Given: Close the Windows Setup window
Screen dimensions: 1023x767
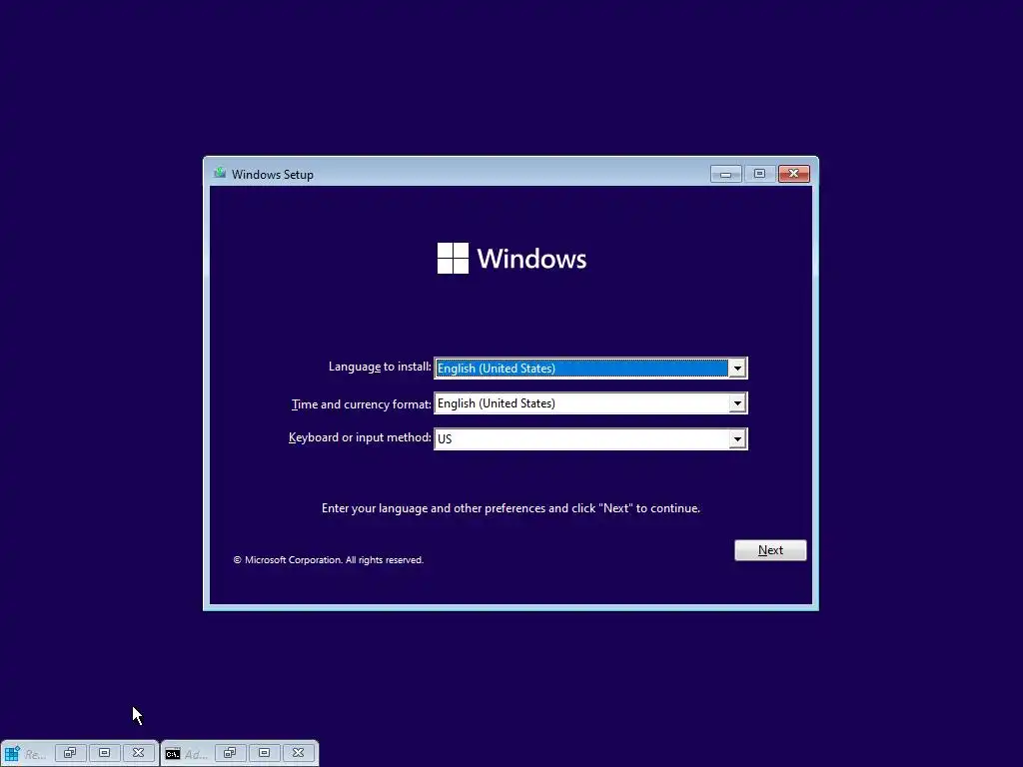Looking at the screenshot, I should pyautogui.click(x=794, y=174).
